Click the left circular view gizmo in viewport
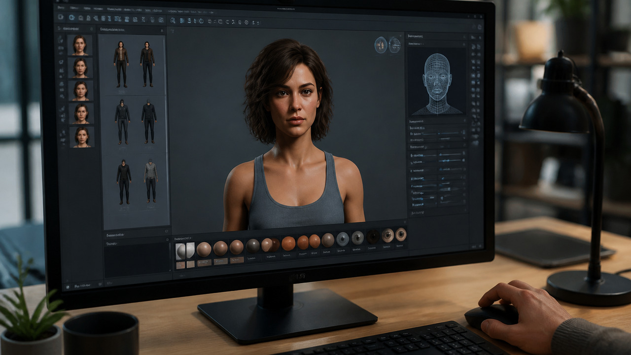Image resolution: width=631 pixels, height=355 pixels. coord(381,45)
